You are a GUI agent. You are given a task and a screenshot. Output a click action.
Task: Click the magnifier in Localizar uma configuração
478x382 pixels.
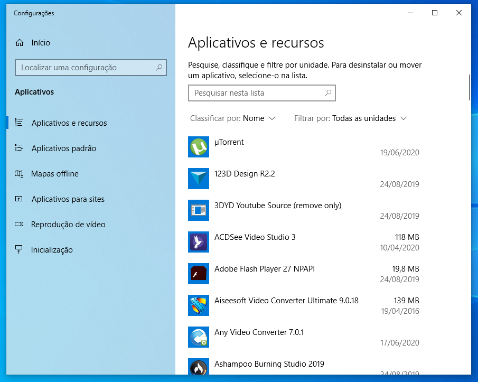159,68
